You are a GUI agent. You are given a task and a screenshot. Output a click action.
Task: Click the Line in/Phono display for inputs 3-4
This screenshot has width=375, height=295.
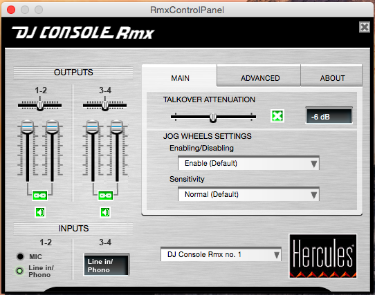pyautogui.click(x=106, y=265)
